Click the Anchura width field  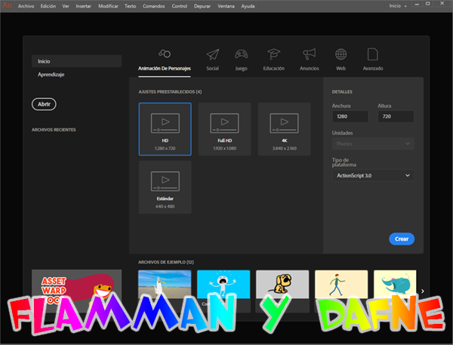350,116
